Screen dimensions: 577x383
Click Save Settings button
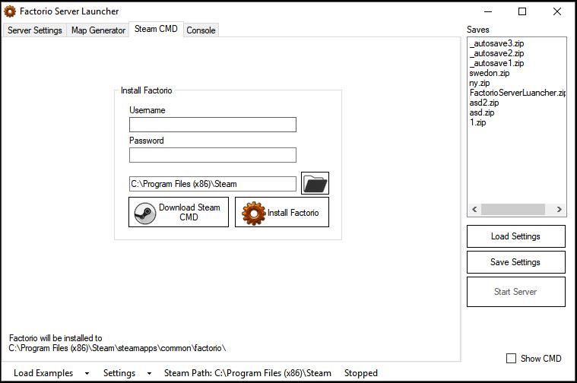click(x=516, y=262)
